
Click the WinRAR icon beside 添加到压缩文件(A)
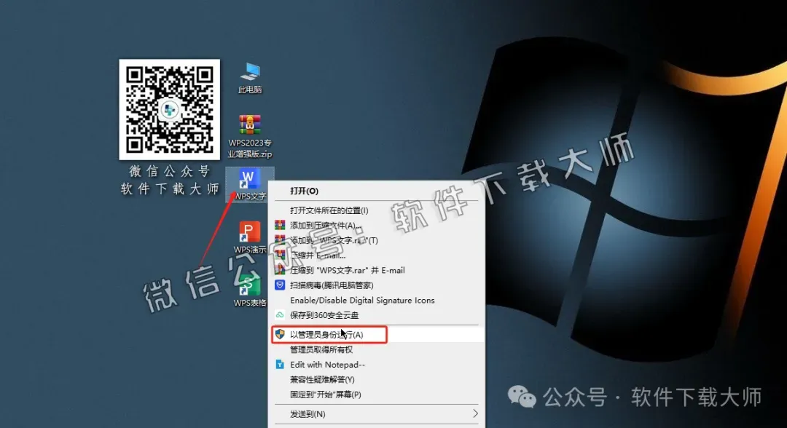(x=280, y=226)
